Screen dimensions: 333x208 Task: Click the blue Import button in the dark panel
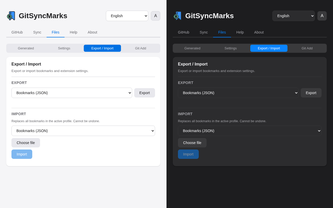click(188, 154)
